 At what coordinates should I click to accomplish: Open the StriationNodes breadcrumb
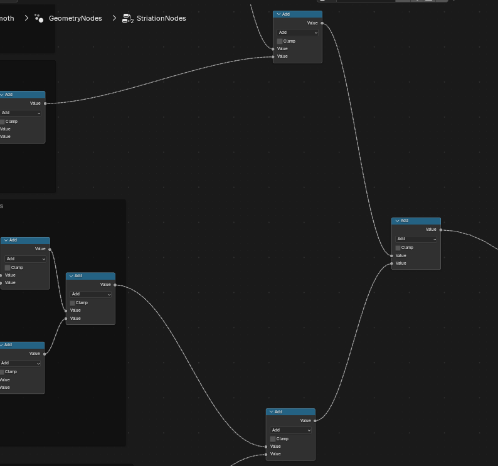point(161,18)
